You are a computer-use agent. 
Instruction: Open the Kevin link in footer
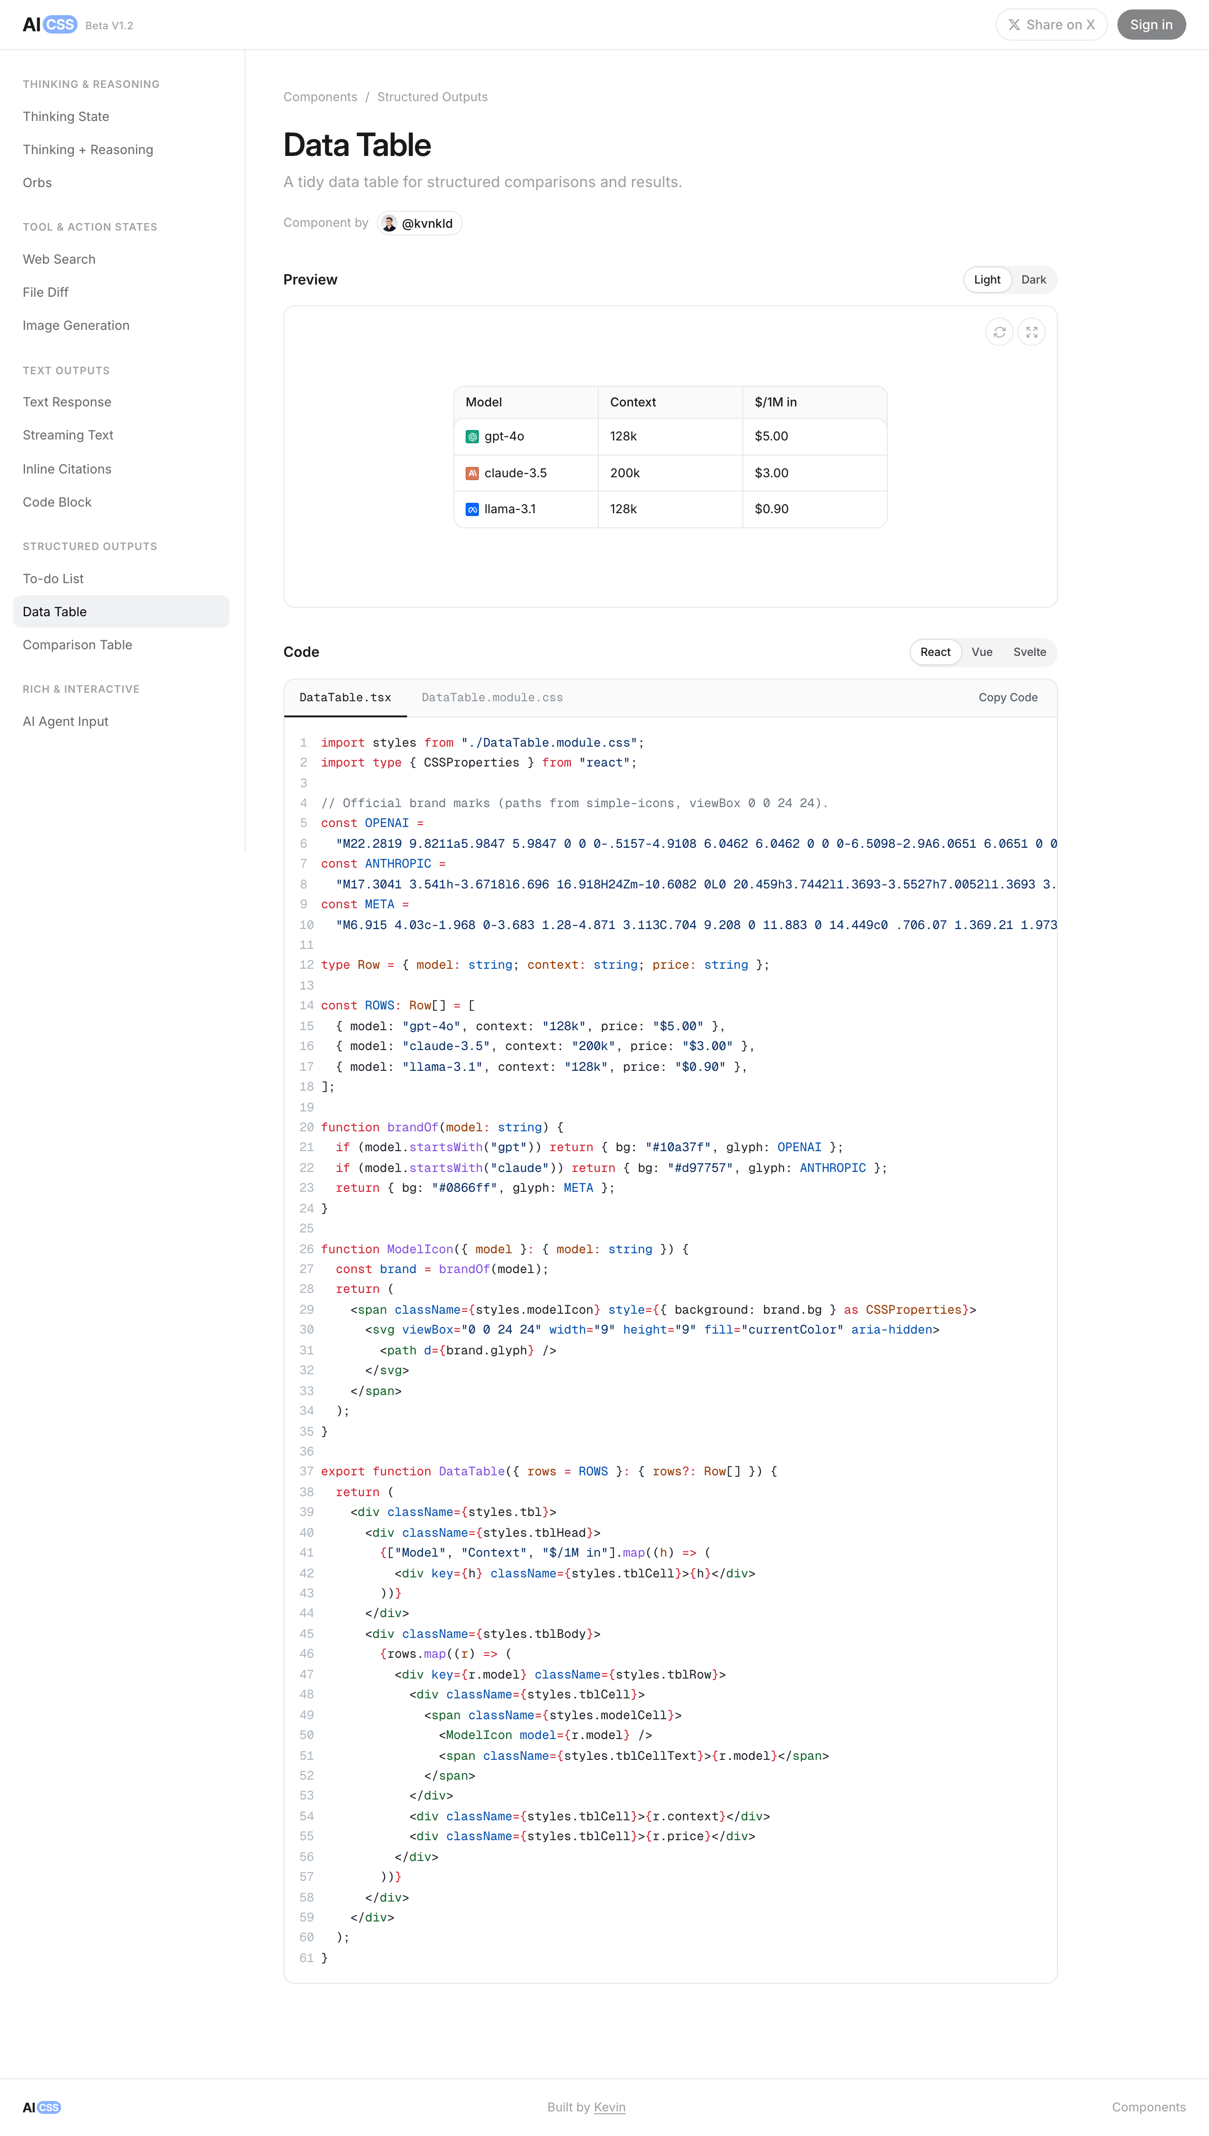[610, 2107]
